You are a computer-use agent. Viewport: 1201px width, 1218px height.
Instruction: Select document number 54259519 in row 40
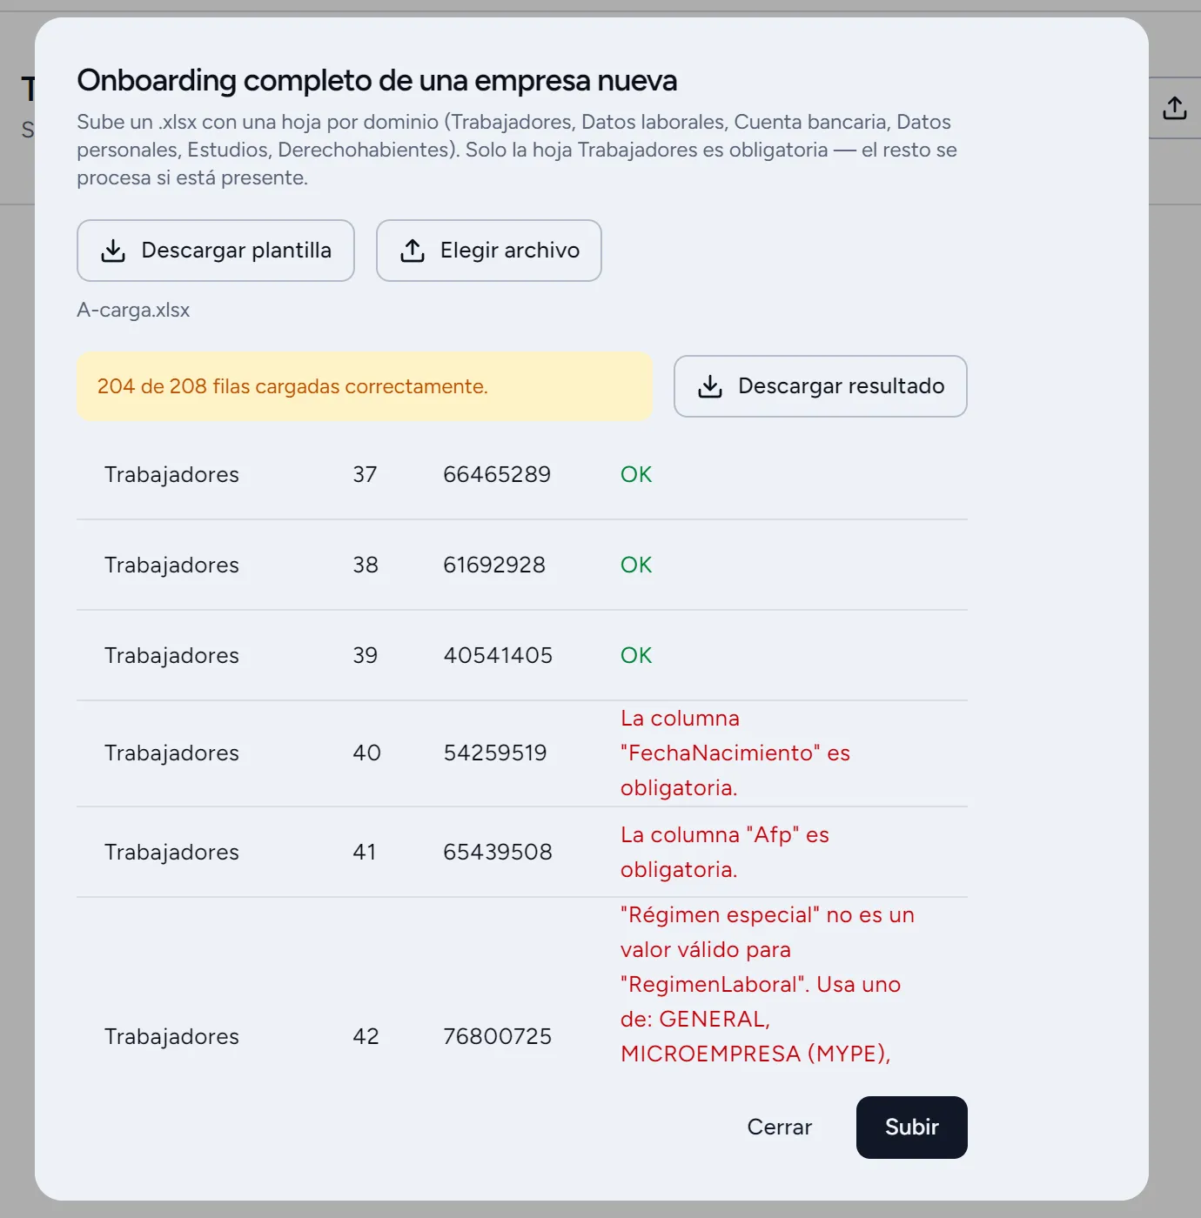click(x=495, y=753)
